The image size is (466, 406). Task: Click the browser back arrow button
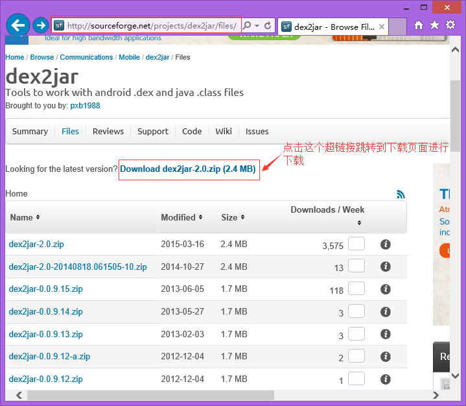pyautogui.click(x=18, y=25)
